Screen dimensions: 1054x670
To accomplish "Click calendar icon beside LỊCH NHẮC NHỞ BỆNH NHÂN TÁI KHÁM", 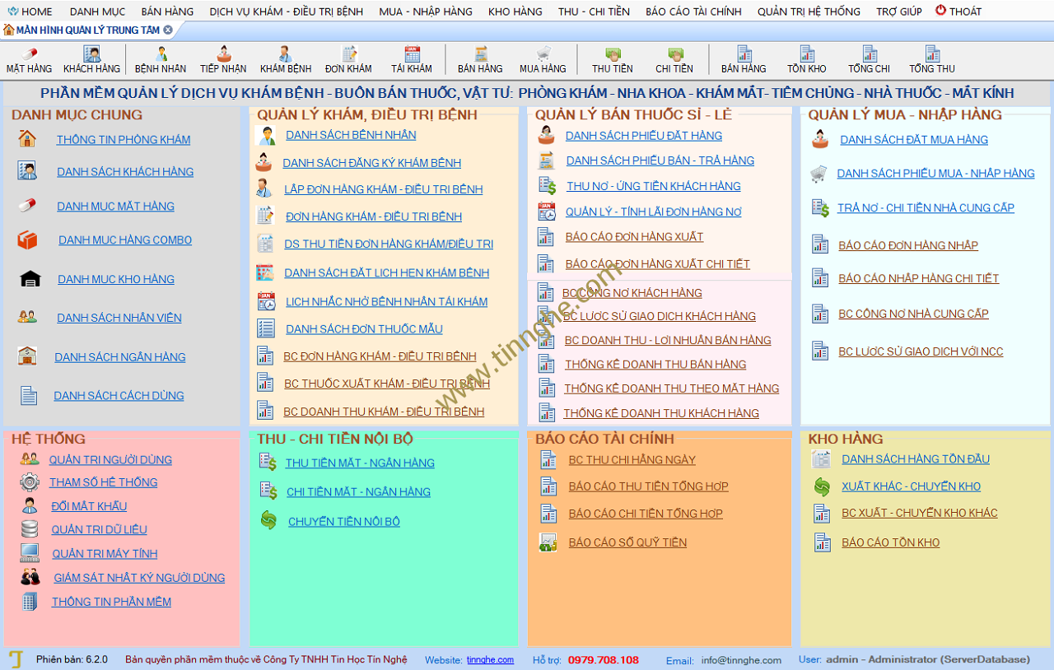I will [x=266, y=301].
